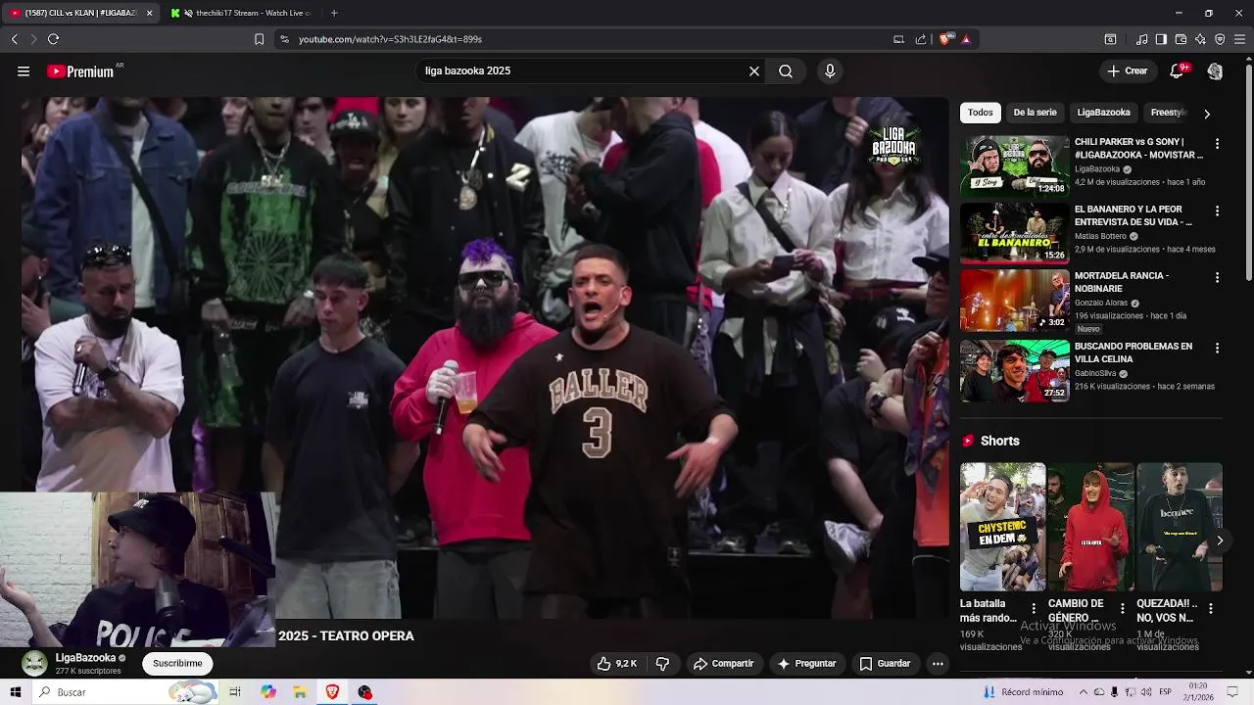
Task: Open the picture-in-picture icon in address bar
Action: tap(898, 39)
